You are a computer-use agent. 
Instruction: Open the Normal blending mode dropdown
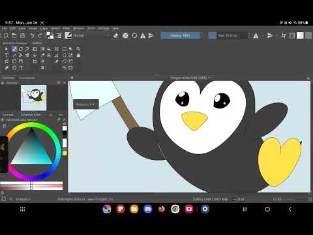pyautogui.click(x=91, y=35)
